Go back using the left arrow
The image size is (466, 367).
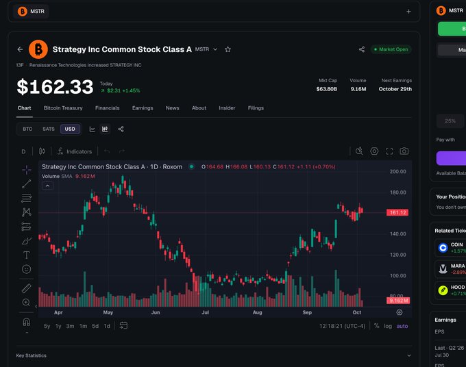click(20, 49)
